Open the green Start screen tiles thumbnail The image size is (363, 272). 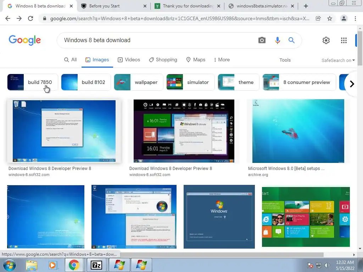[306, 217]
